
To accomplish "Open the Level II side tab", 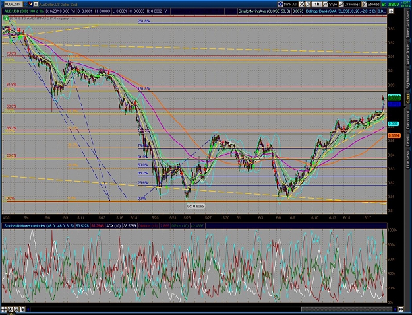I will [408, 141].
